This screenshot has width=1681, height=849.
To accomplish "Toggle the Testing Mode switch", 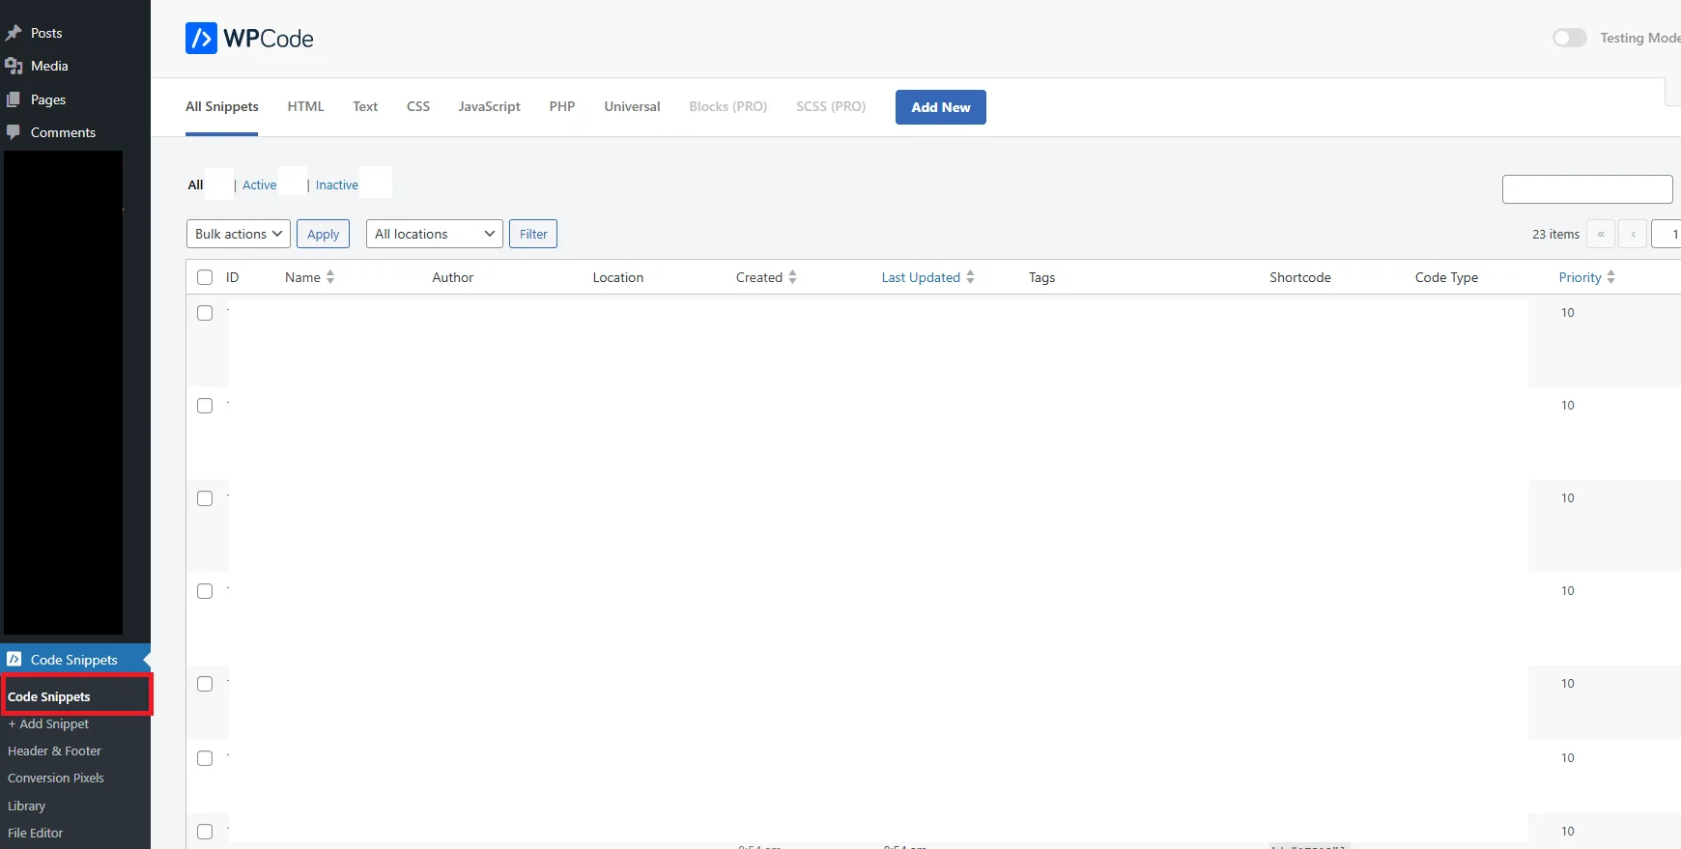I will 1570,38.
